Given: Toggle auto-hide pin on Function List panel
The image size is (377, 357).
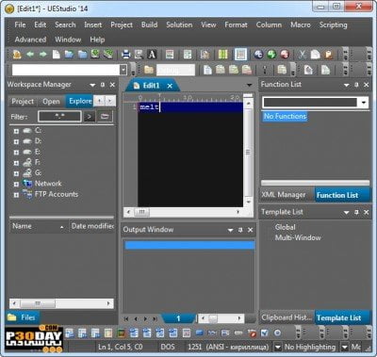Looking at the screenshot, I should pos(356,85).
